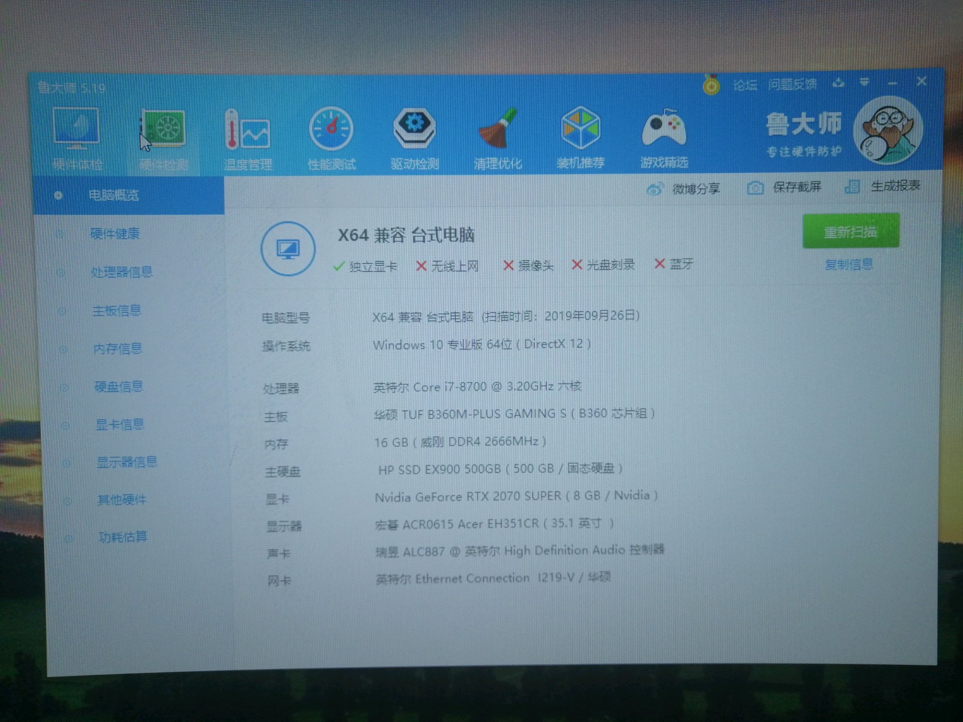Click the heading X64 兼容 台式电脑
The height and width of the screenshot is (722, 963).
pyautogui.click(x=406, y=235)
